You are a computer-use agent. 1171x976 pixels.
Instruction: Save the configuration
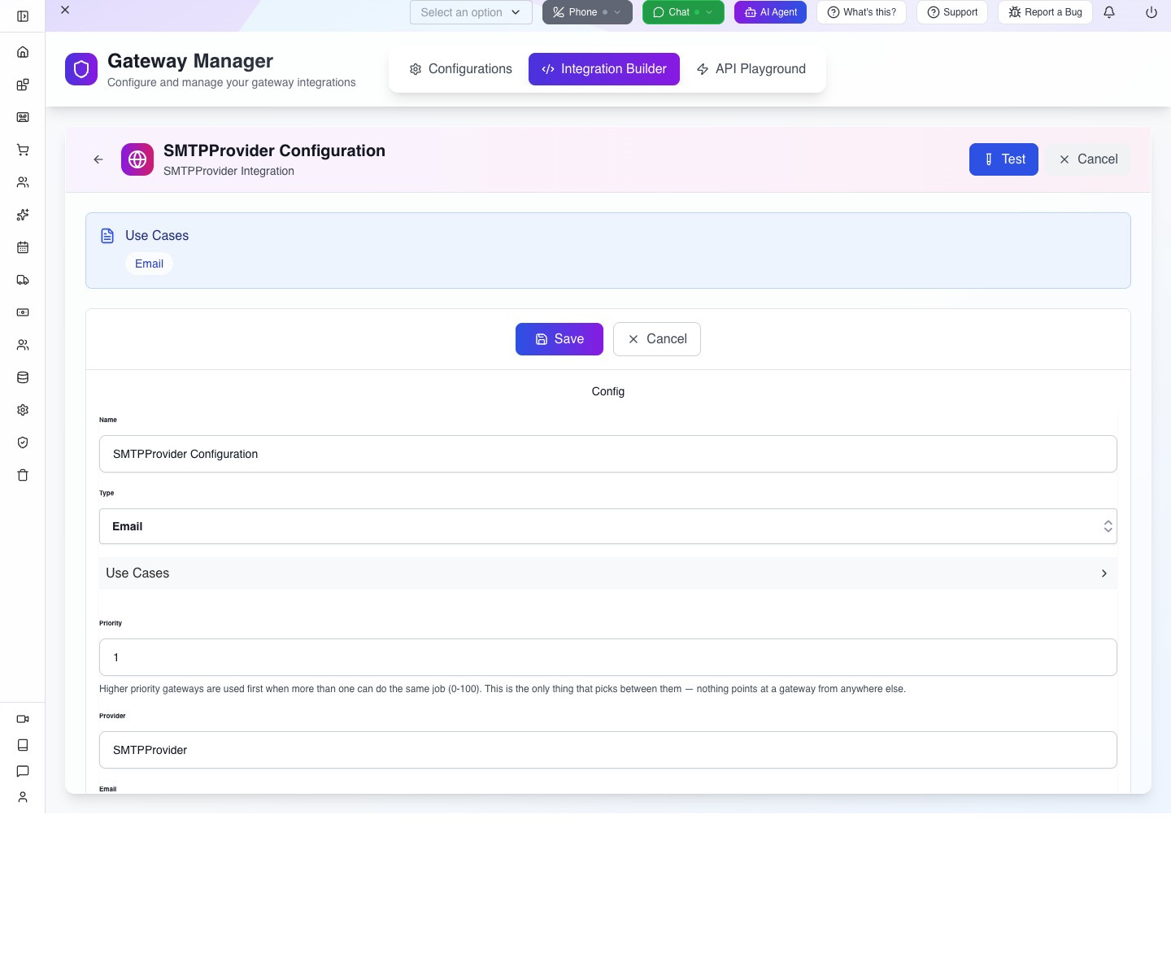pos(559,339)
